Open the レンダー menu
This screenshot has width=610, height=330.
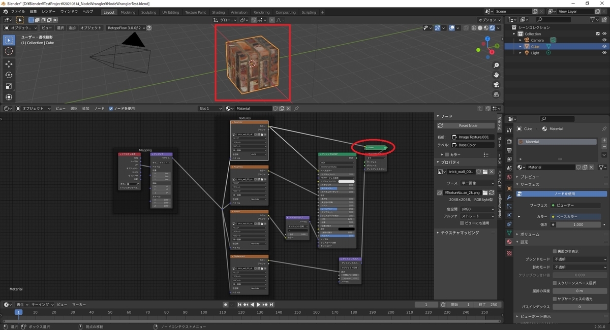pos(49,11)
